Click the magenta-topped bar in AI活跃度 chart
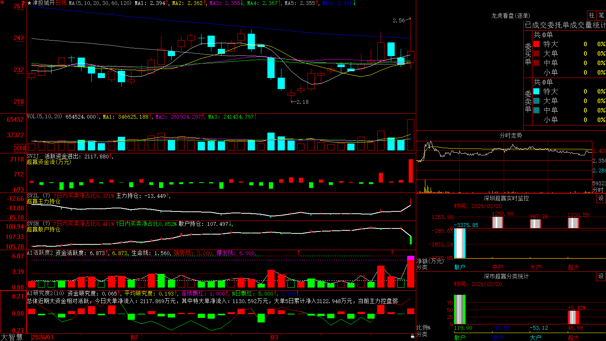 tap(411, 272)
